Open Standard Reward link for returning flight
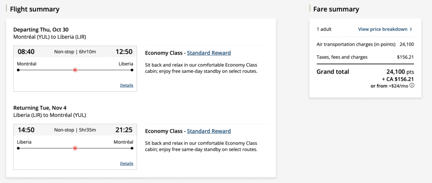Image resolution: width=432 pixels, height=183 pixels. coord(209,131)
